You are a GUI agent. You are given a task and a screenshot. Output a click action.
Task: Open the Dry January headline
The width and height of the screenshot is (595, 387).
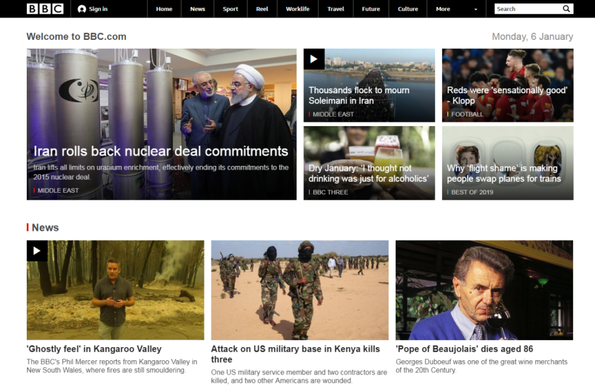[368, 173]
